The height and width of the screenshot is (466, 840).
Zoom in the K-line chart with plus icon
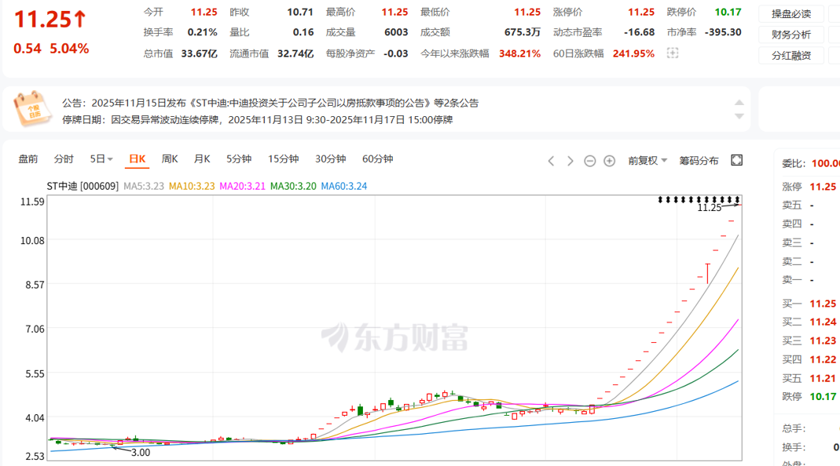pyautogui.click(x=609, y=161)
